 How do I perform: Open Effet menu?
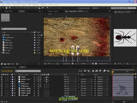(29, 5)
